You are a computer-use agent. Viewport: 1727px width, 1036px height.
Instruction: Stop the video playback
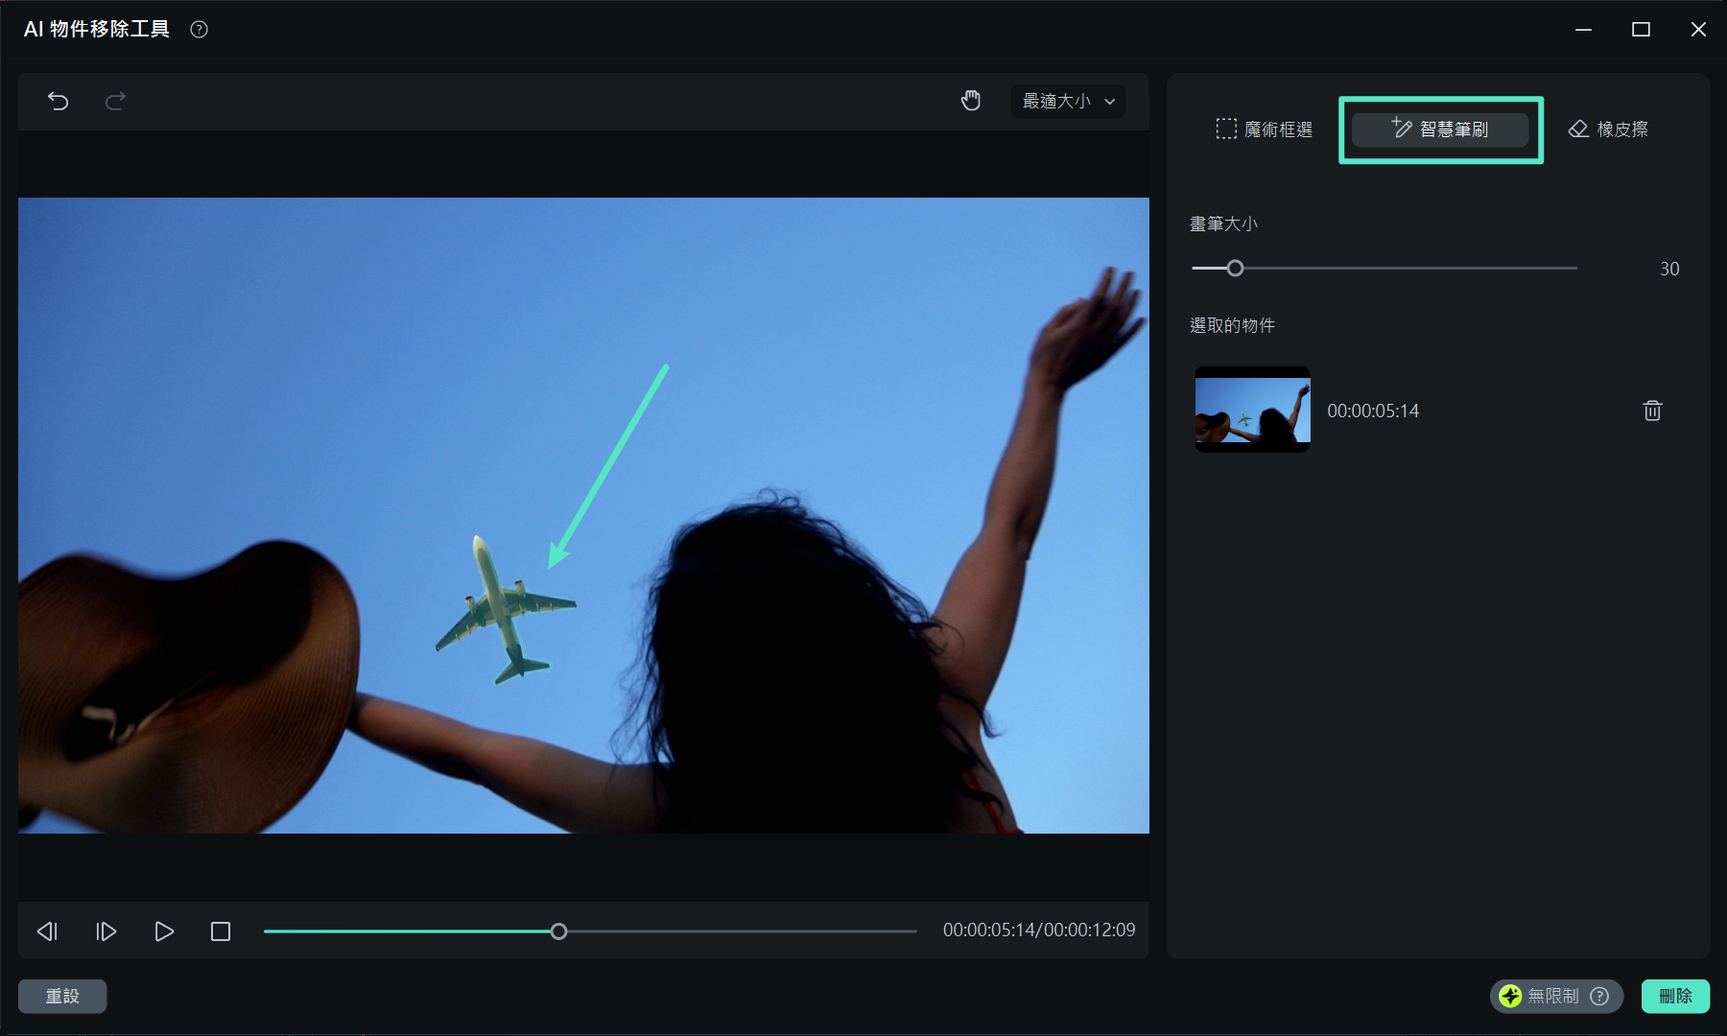(x=221, y=931)
